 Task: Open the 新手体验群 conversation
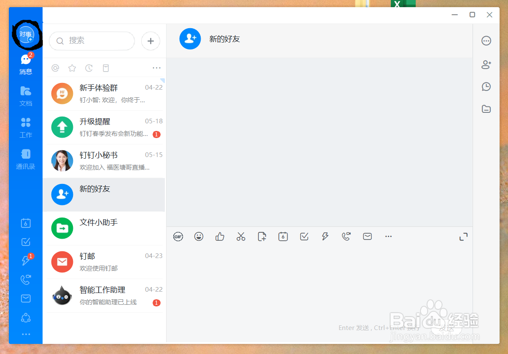[104, 94]
